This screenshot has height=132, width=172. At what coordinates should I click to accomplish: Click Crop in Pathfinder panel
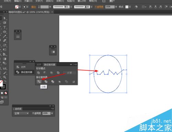[60, 82]
